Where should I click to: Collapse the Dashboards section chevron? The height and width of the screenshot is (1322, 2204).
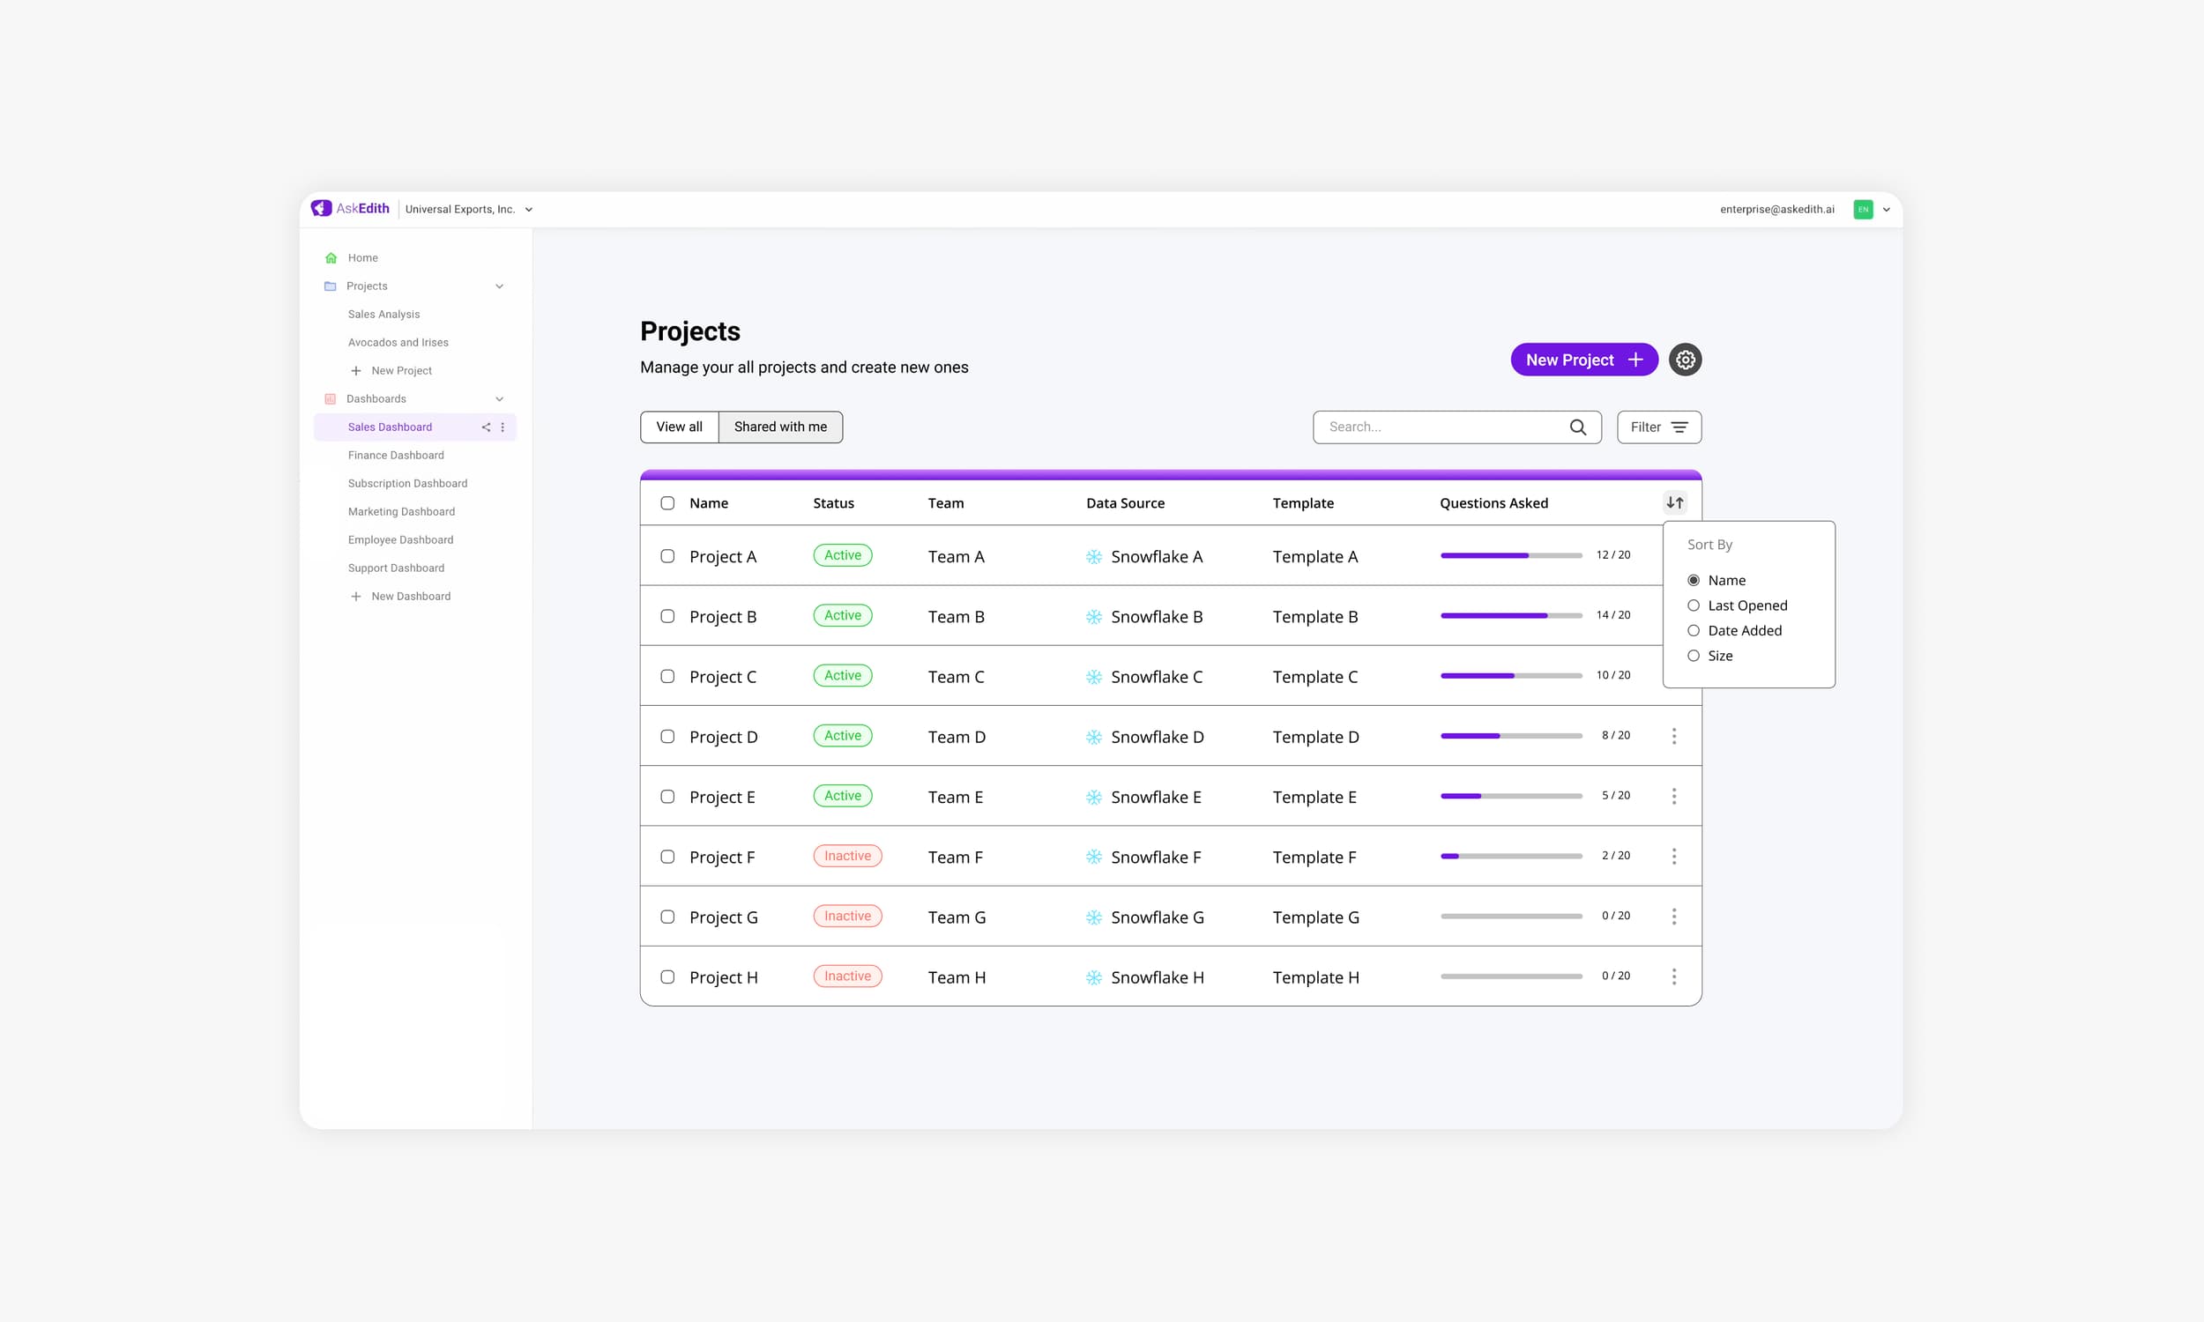(x=500, y=399)
